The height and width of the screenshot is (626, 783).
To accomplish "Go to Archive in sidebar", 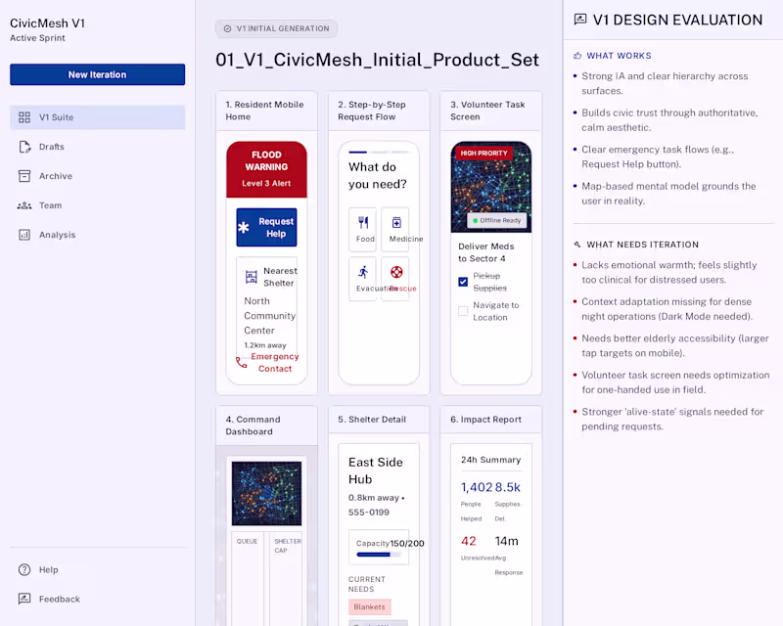I will coord(97,176).
